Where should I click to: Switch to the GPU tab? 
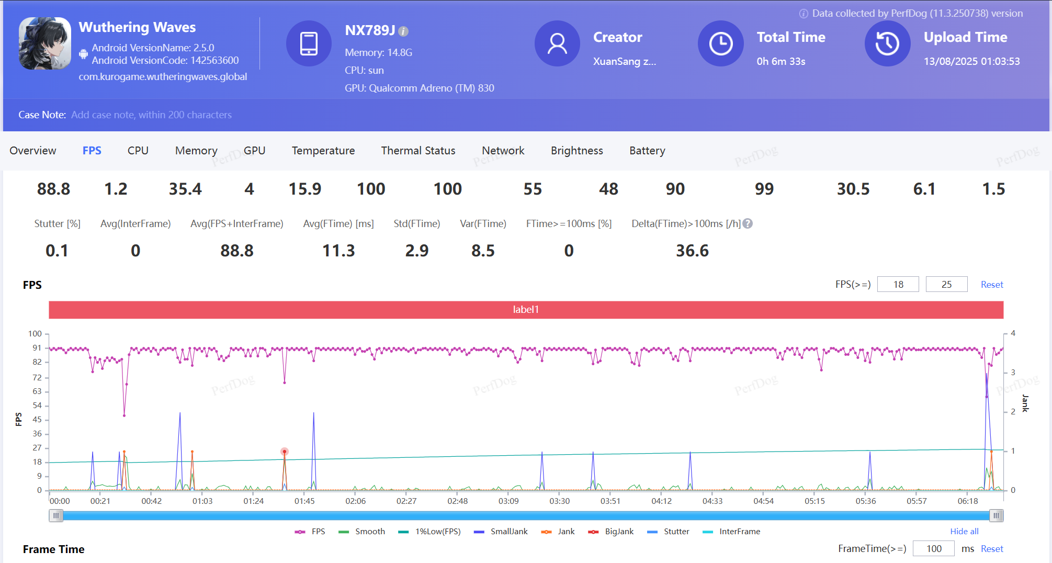[255, 151]
